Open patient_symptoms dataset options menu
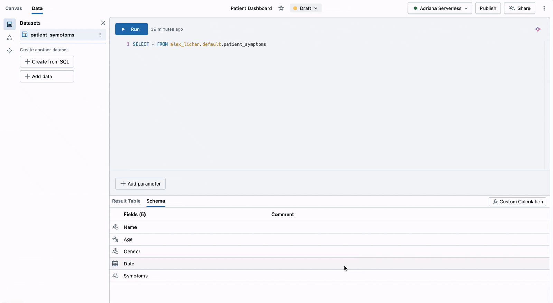The width and height of the screenshot is (553, 303). tap(100, 35)
